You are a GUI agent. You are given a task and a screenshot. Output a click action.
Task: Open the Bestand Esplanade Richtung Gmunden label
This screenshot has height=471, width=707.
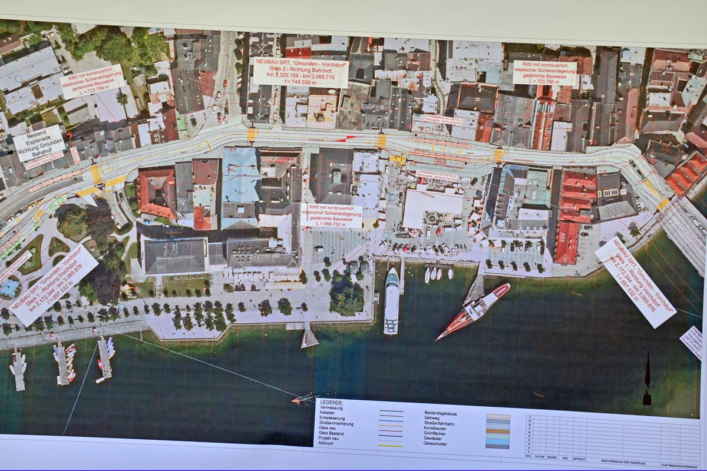[x=39, y=142]
